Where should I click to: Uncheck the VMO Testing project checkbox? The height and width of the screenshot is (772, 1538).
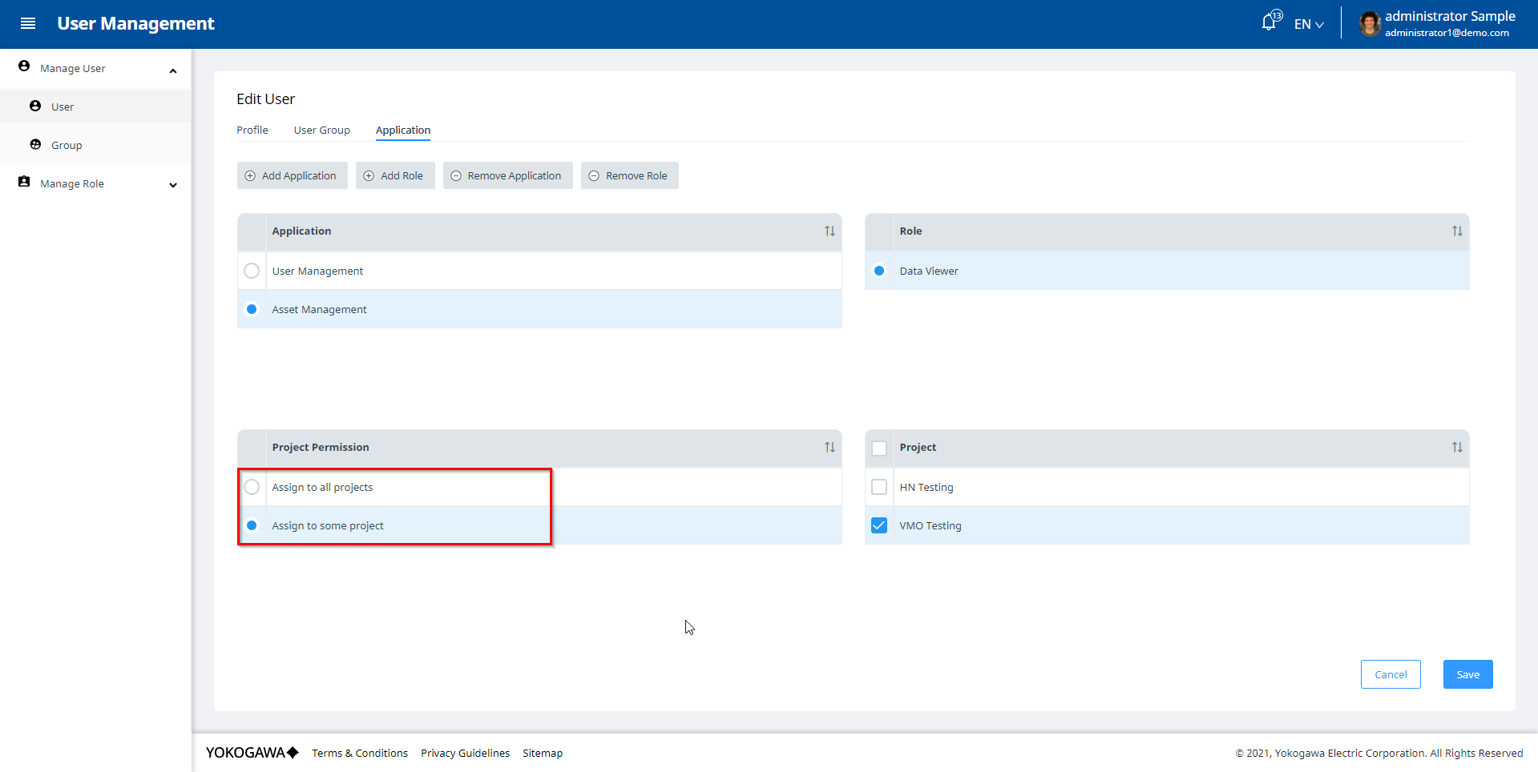click(x=879, y=525)
